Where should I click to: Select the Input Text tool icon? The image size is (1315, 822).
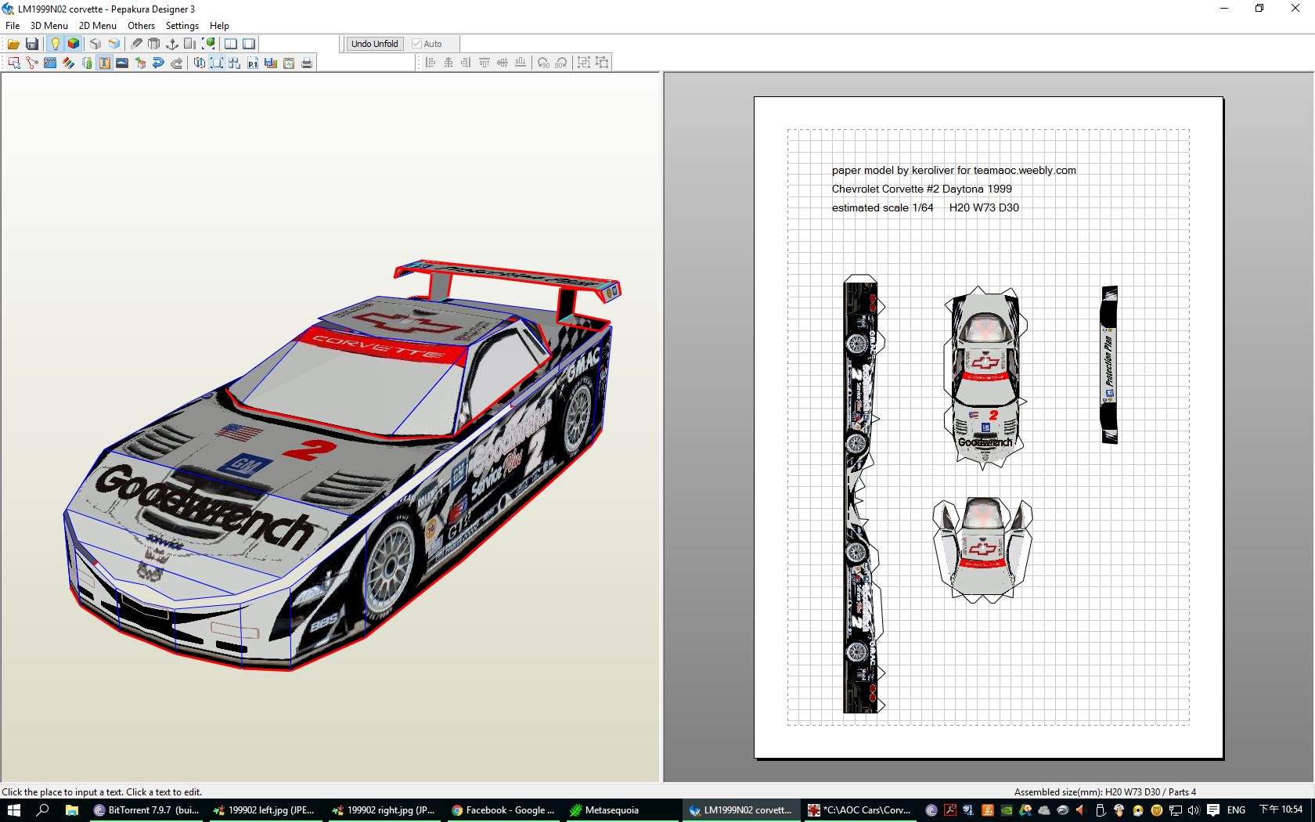point(104,63)
